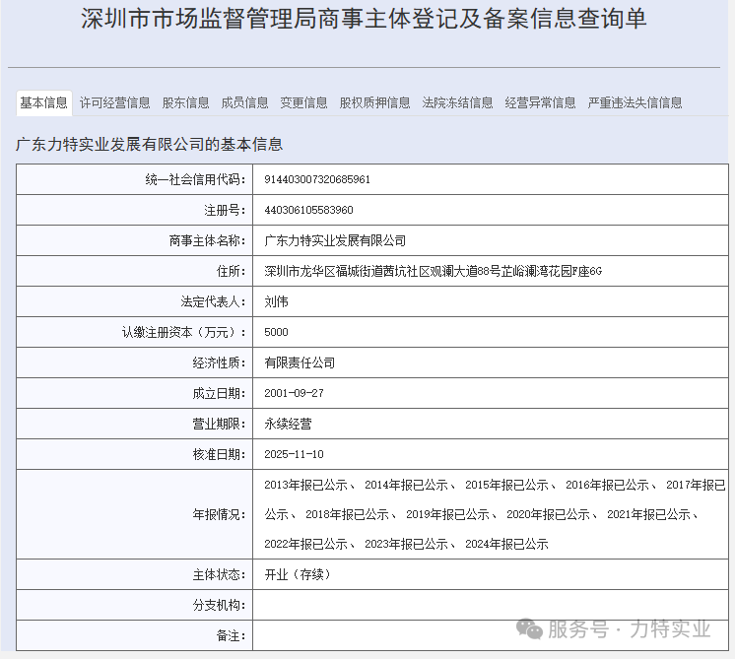Click the 服务号 · 力特实业 watermark text
This screenshot has width=735, height=659.
[x=630, y=629]
